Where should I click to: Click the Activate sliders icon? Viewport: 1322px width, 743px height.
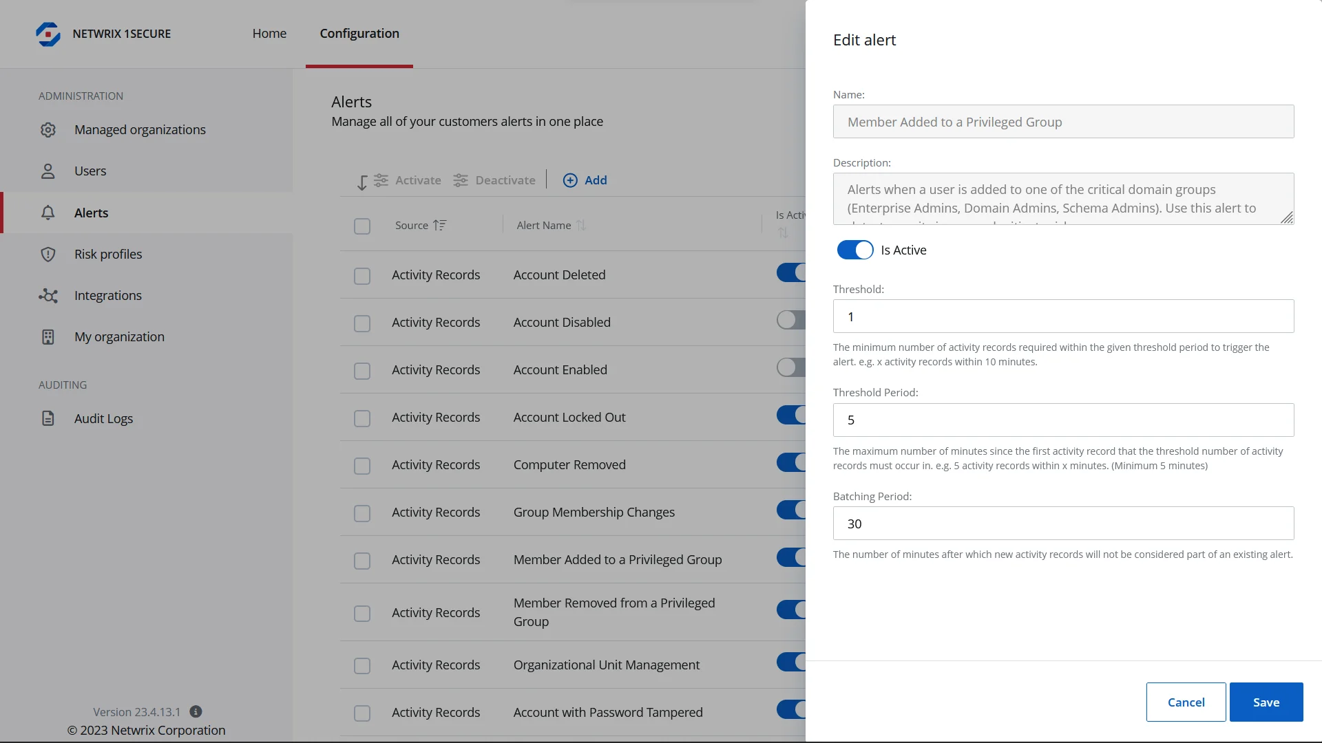381,180
